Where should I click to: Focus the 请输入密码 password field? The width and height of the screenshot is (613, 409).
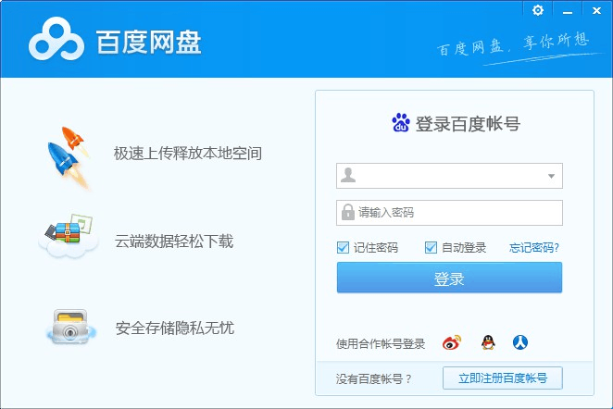(x=449, y=213)
